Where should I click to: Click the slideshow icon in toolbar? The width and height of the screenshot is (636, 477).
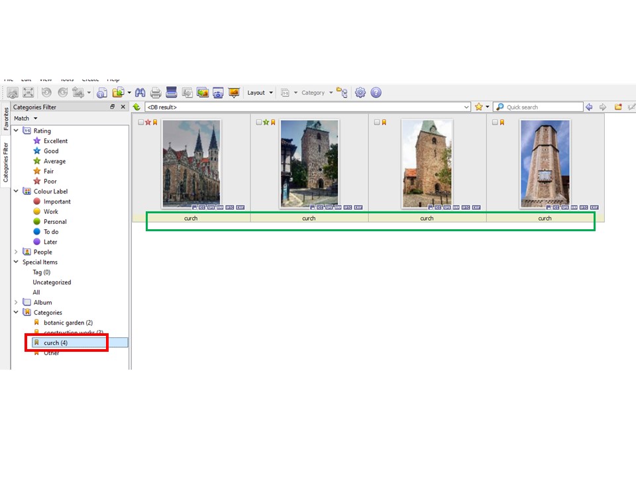tap(233, 93)
